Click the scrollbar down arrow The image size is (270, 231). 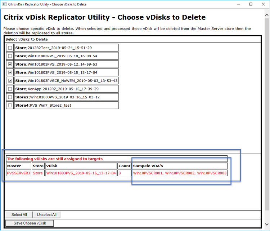click(267, 224)
